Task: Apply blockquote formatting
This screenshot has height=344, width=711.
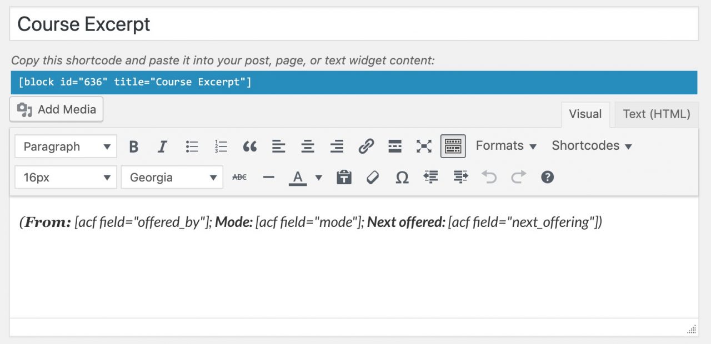Action: (249, 146)
